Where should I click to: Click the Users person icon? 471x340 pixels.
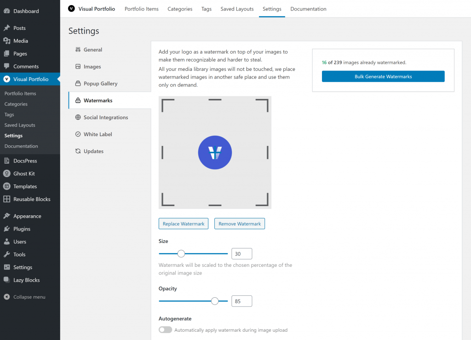coord(6,242)
